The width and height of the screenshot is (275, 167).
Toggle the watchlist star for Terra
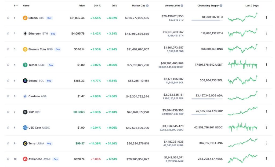pos(8,143)
